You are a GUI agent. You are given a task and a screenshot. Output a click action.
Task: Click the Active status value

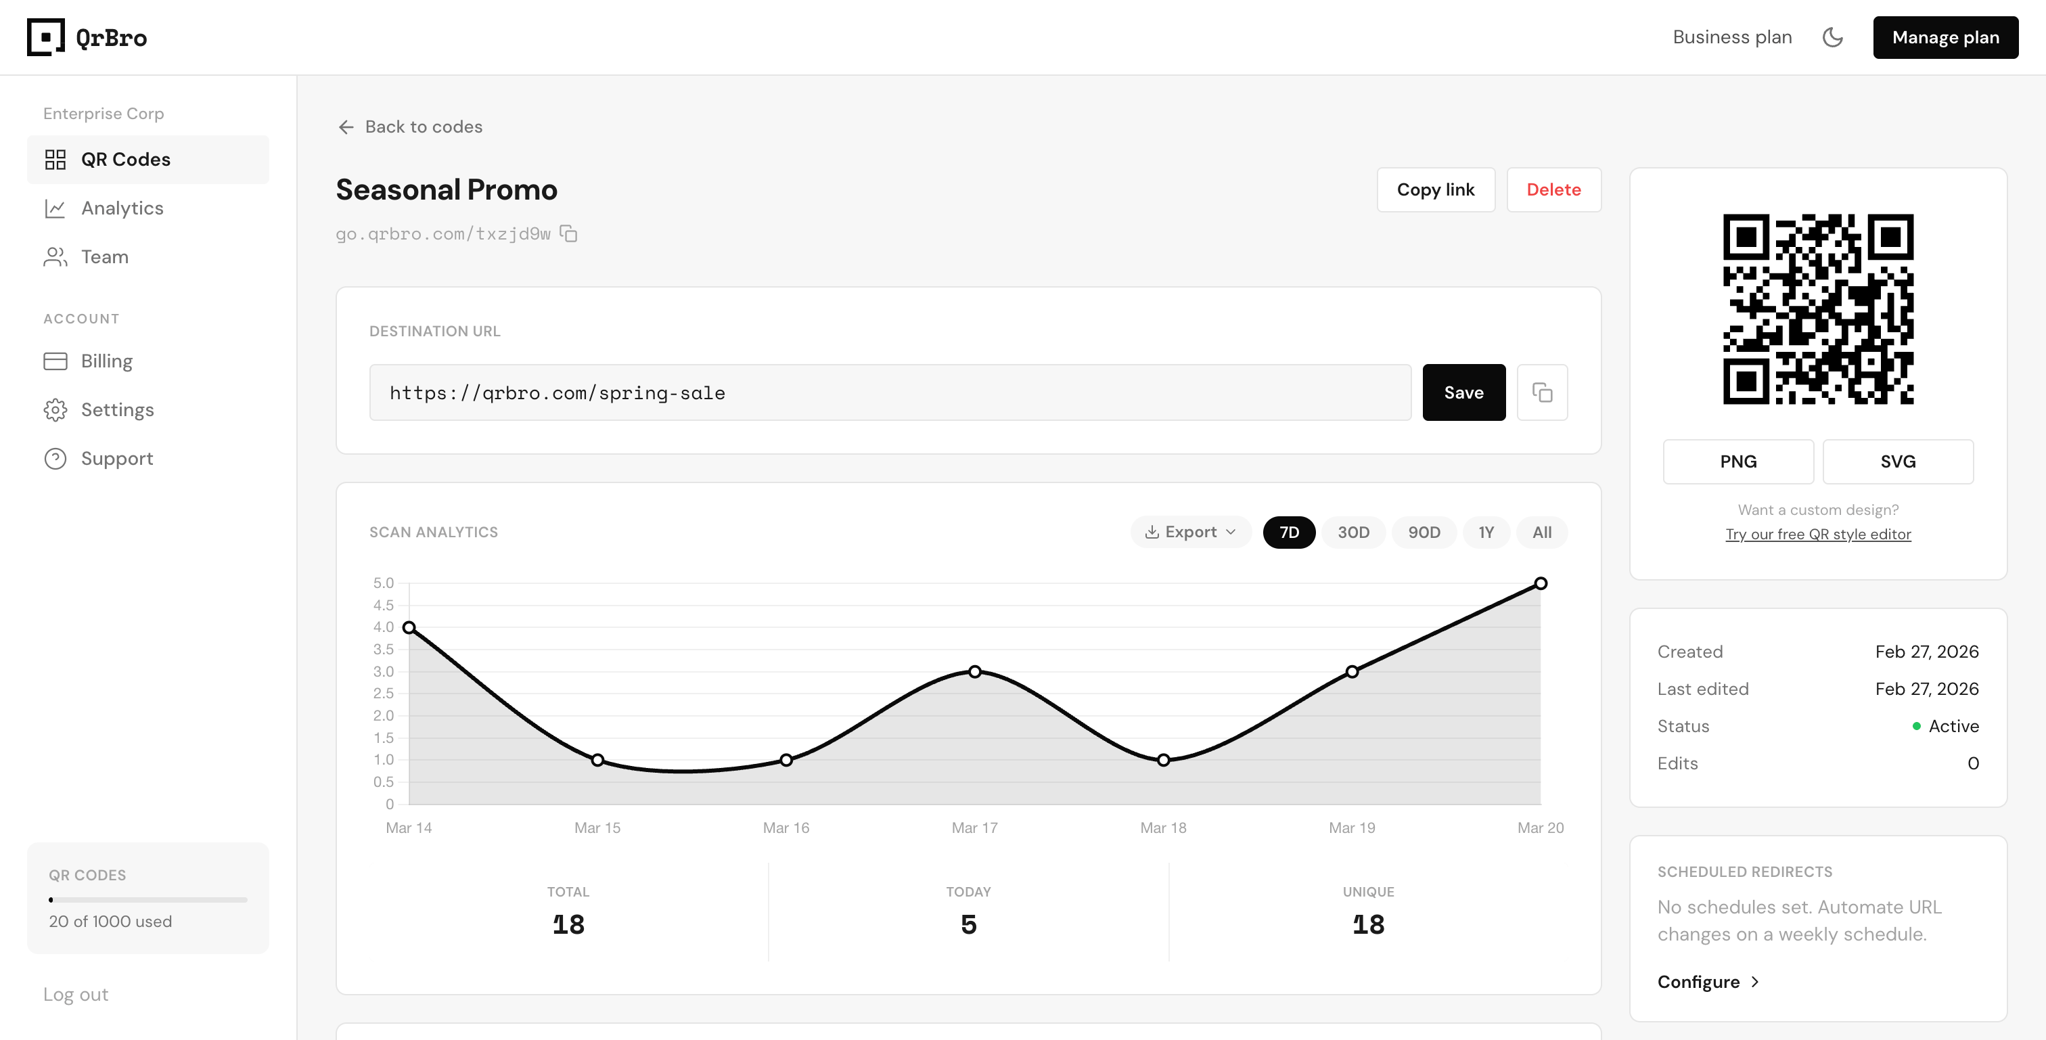pos(1953,726)
